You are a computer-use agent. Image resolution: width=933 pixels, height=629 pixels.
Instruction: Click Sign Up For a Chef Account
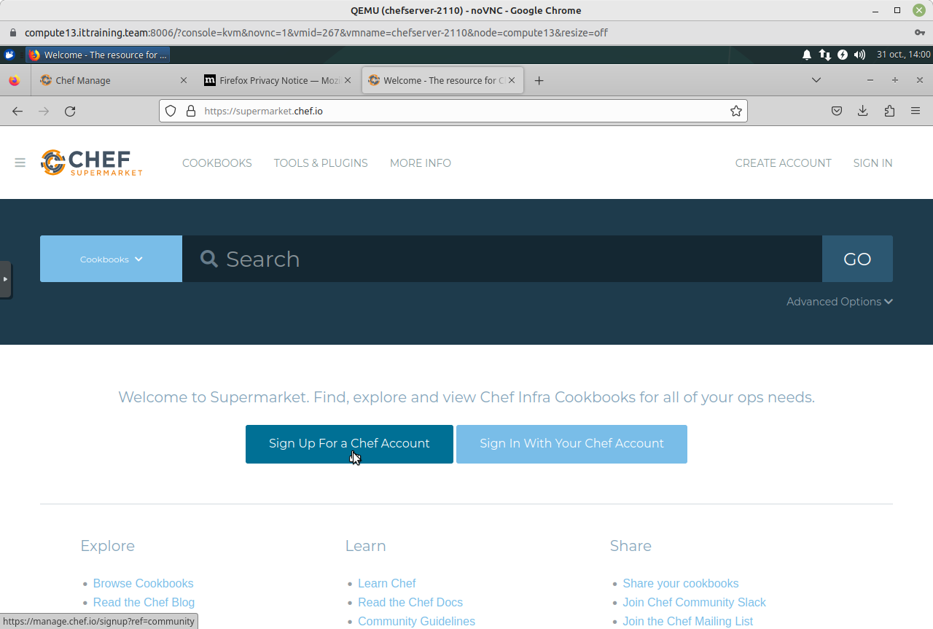pyautogui.click(x=349, y=444)
